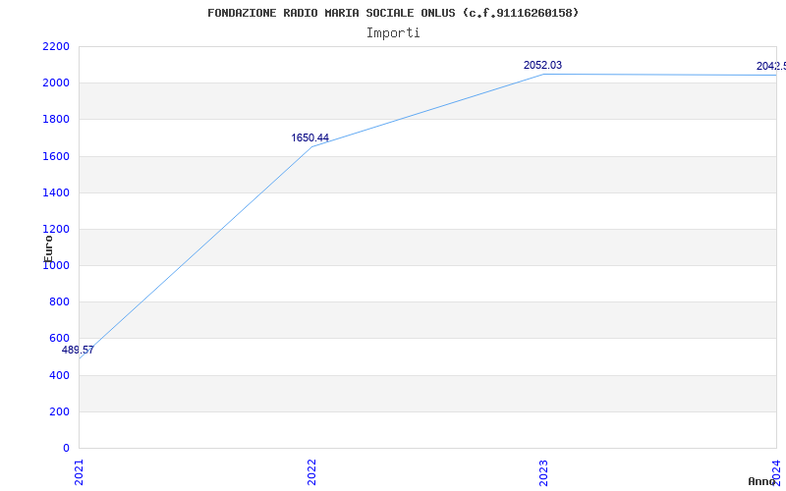Click the x-axis year 2023
The width and height of the screenshot is (786, 491).
click(544, 472)
